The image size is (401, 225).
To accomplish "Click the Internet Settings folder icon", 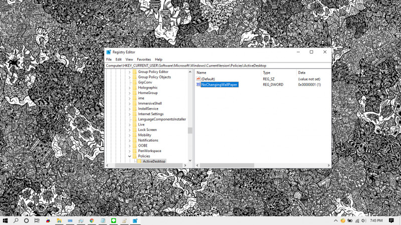I will (134, 114).
